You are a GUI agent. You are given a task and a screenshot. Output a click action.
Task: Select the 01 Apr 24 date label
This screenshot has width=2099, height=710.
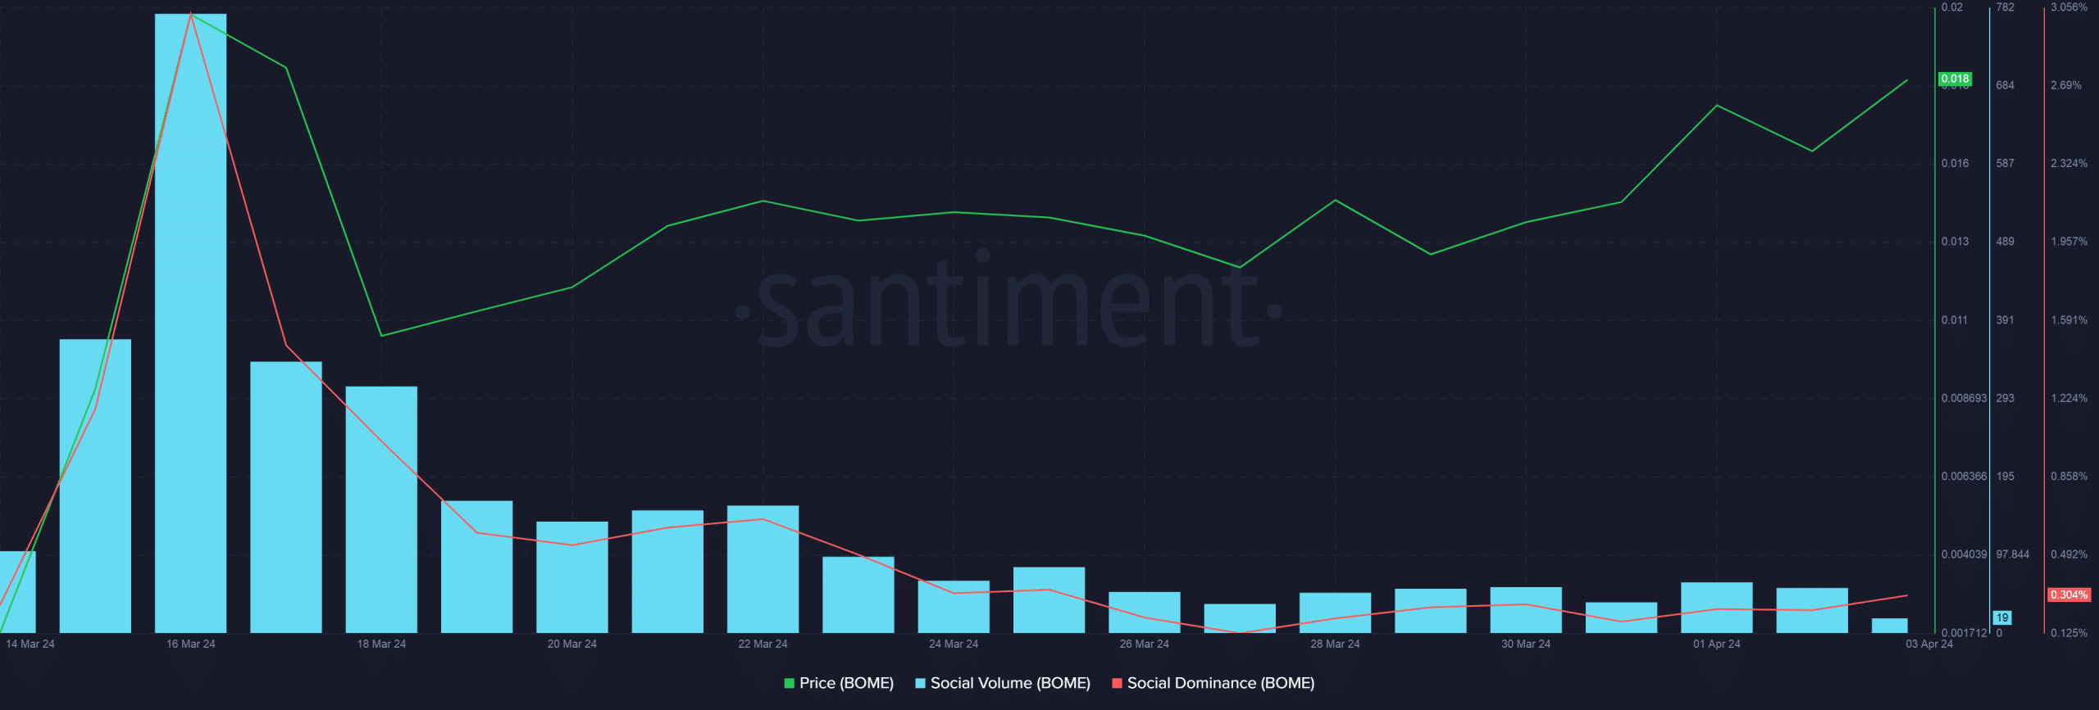[x=1717, y=644]
